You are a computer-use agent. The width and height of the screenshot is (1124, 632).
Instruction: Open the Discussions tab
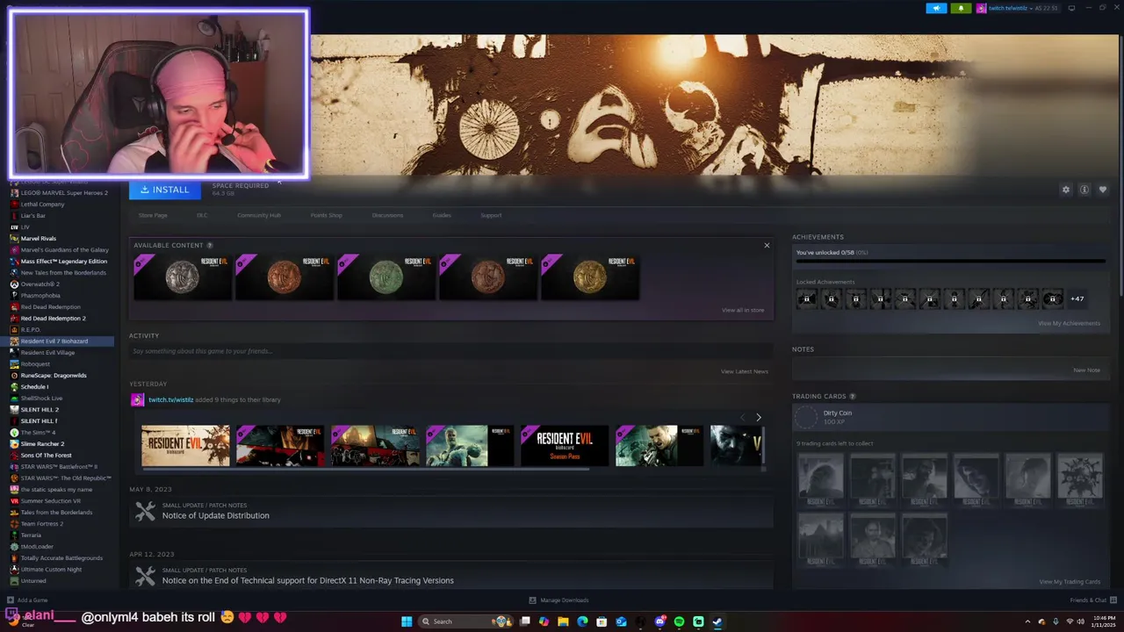(387, 215)
